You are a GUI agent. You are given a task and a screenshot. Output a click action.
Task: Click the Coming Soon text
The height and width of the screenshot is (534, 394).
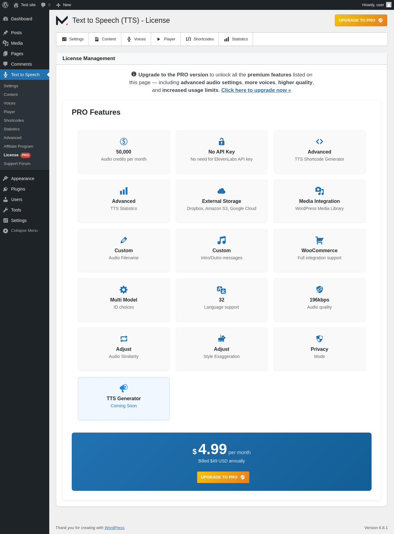(x=124, y=406)
